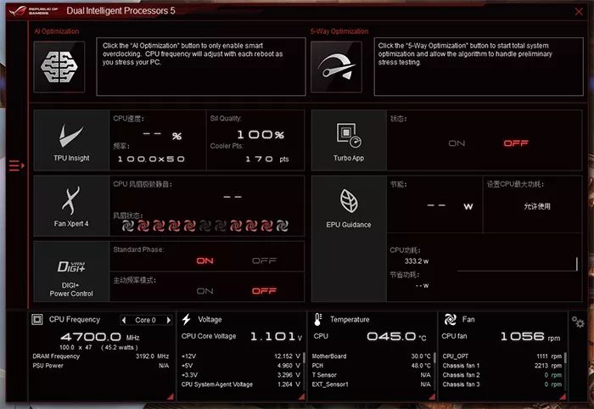Expand CPU Frequency panel corner arrow
This screenshot has width=594, height=409.
(x=171, y=396)
